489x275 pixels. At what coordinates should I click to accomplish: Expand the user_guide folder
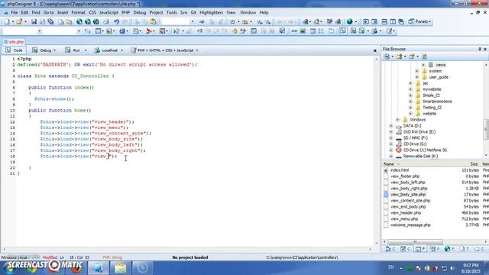pos(416,77)
